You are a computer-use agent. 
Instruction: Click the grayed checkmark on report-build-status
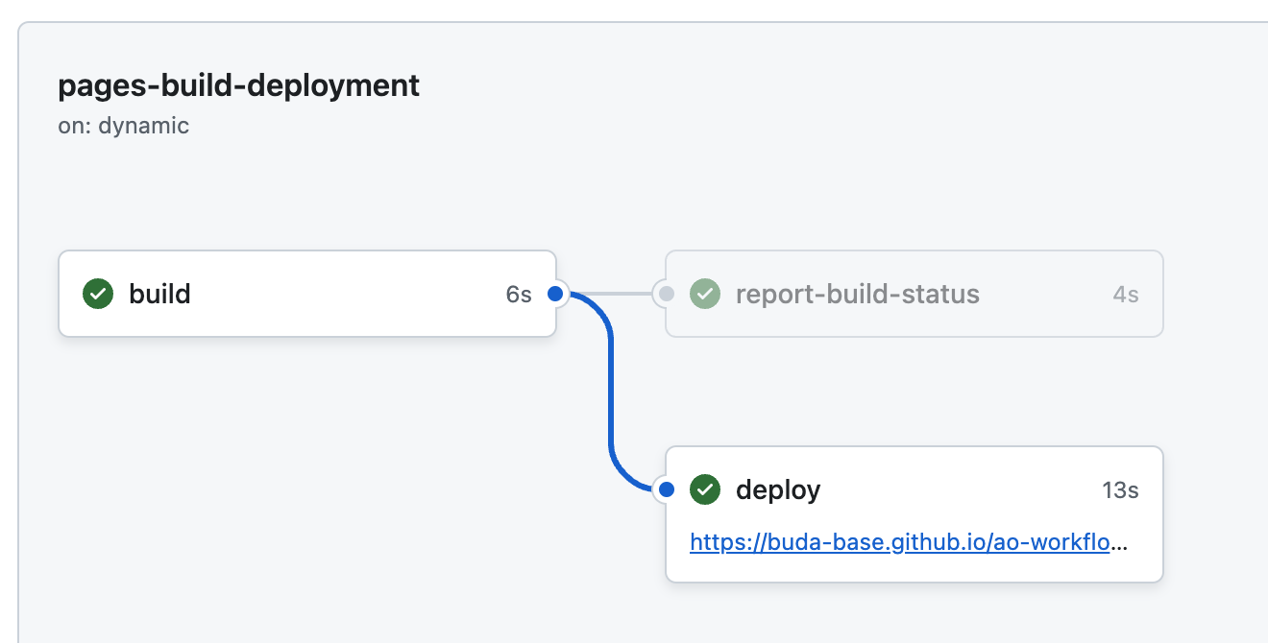point(705,294)
